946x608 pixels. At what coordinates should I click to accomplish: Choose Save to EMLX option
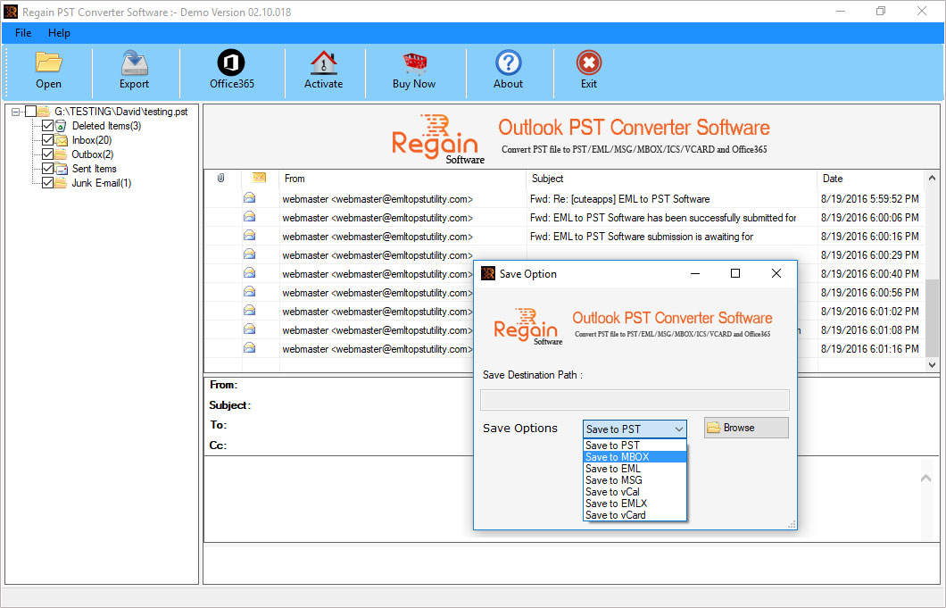[635, 503]
